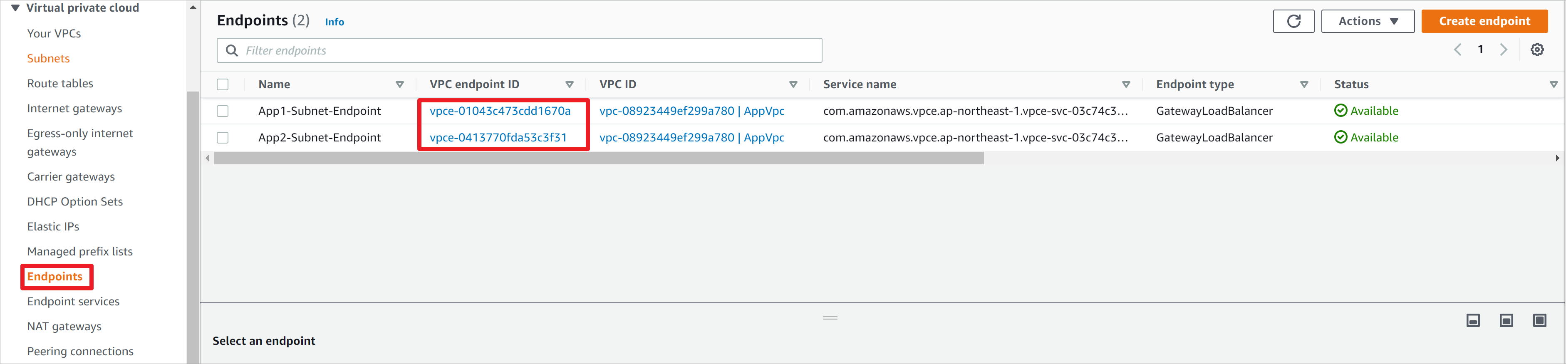Sort by the Endpoint type column arrow

[1304, 84]
